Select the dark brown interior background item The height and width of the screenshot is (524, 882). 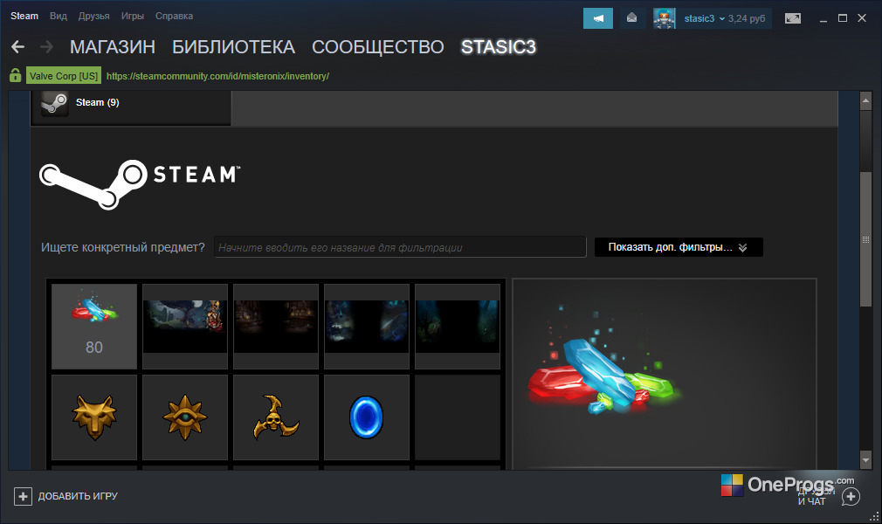[x=276, y=327]
